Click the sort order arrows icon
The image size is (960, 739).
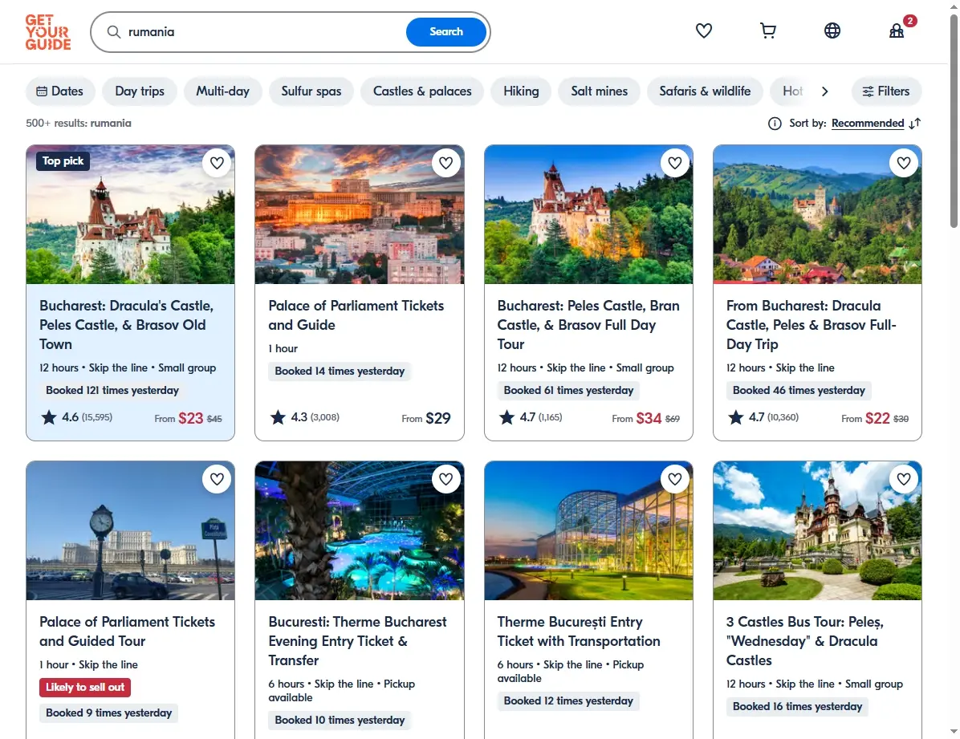point(915,124)
